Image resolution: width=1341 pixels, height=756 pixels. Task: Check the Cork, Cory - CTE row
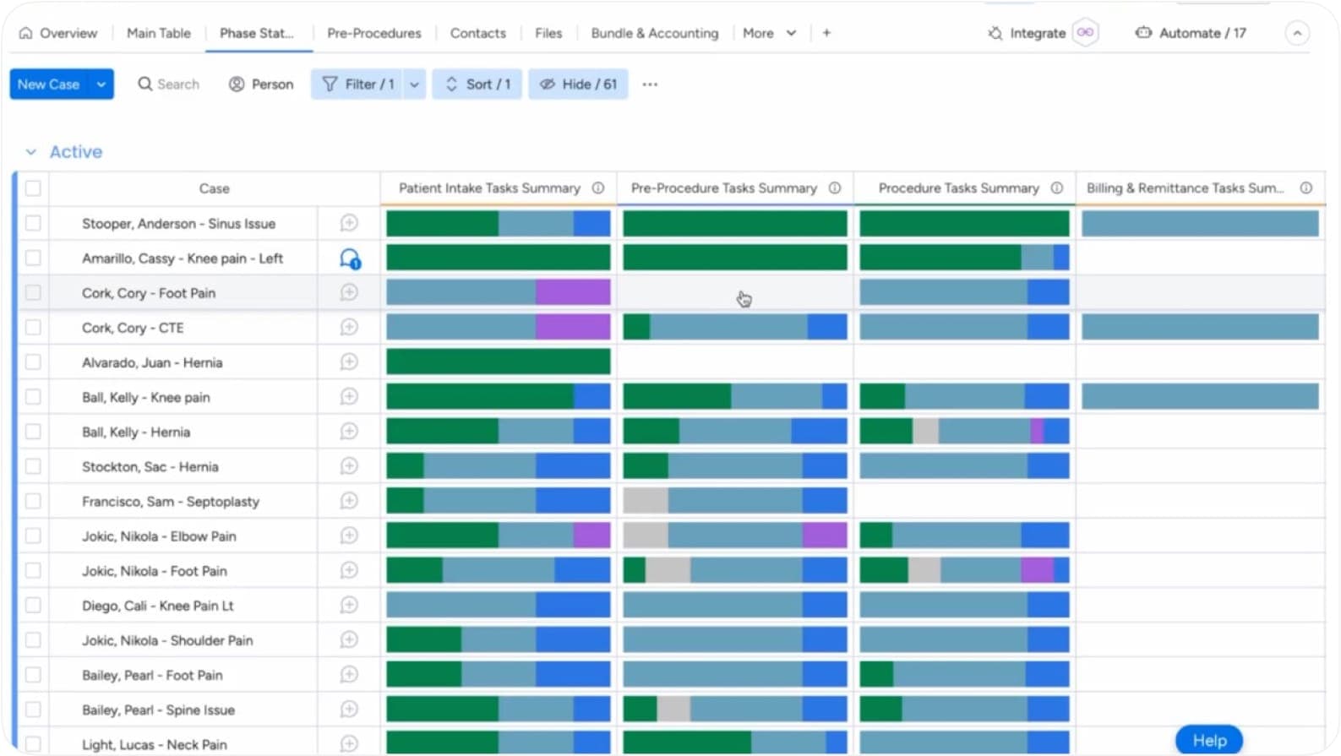(33, 327)
